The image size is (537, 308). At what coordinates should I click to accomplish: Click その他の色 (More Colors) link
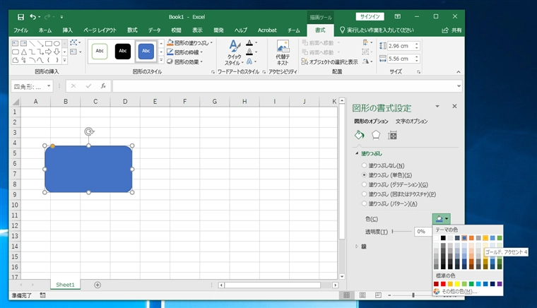coord(459,291)
